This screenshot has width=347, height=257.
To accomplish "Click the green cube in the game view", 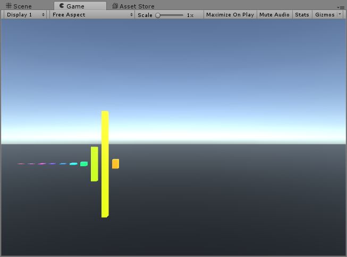I will click(x=84, y=164).
